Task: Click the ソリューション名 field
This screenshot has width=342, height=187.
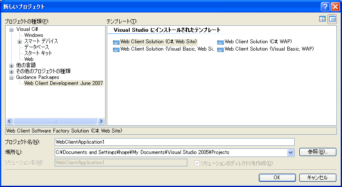Action: point(121,163)
